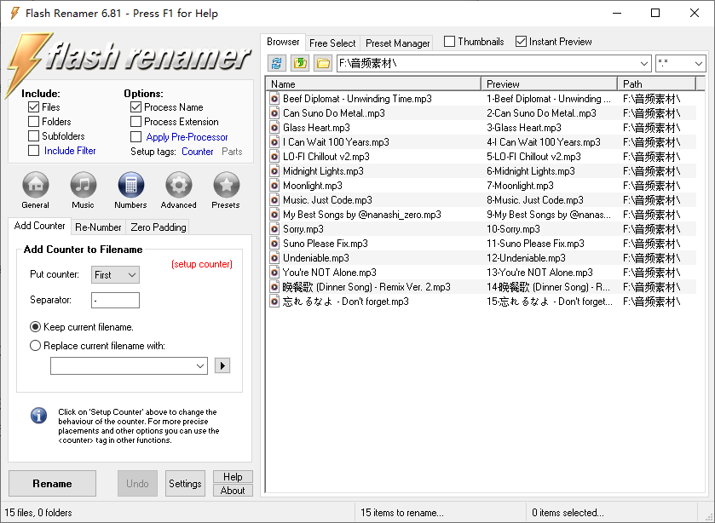This screenshot has width=715, height=523.
Task: Click the setup counter link
Action: tap(201, 264)
